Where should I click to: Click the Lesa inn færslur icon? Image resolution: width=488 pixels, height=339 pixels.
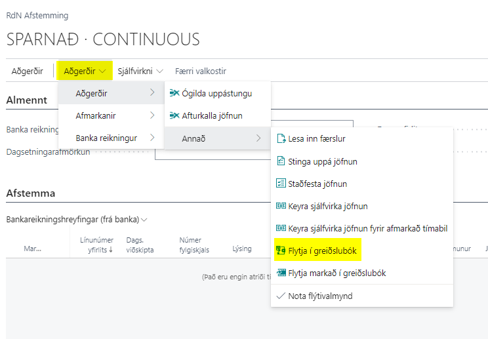[x=281, y=139]
